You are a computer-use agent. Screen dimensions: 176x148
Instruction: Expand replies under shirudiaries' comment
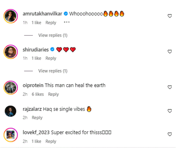point(53,71)
